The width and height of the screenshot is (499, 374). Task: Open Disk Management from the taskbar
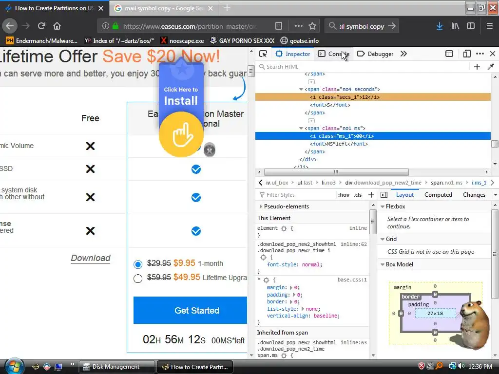[116, 367]
